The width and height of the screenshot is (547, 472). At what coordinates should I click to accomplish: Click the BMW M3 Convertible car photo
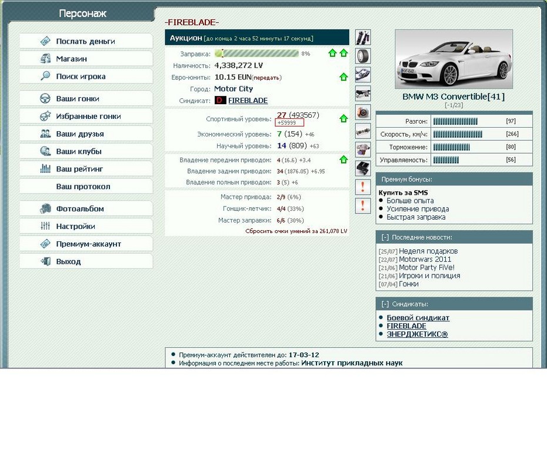point(453,59)
